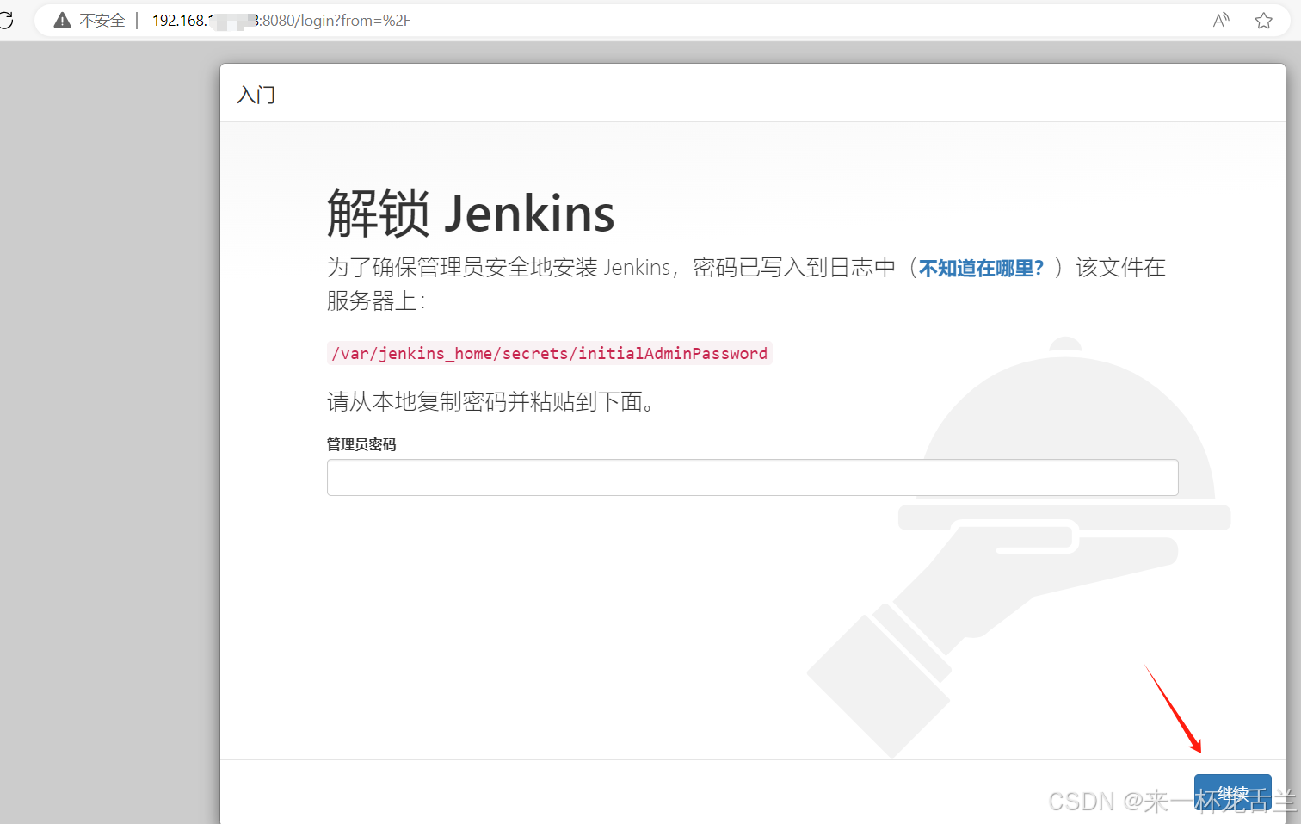Click the favorites star icon
Image resolution: width=1301 pixels, height=824 pixels.
1263,21
